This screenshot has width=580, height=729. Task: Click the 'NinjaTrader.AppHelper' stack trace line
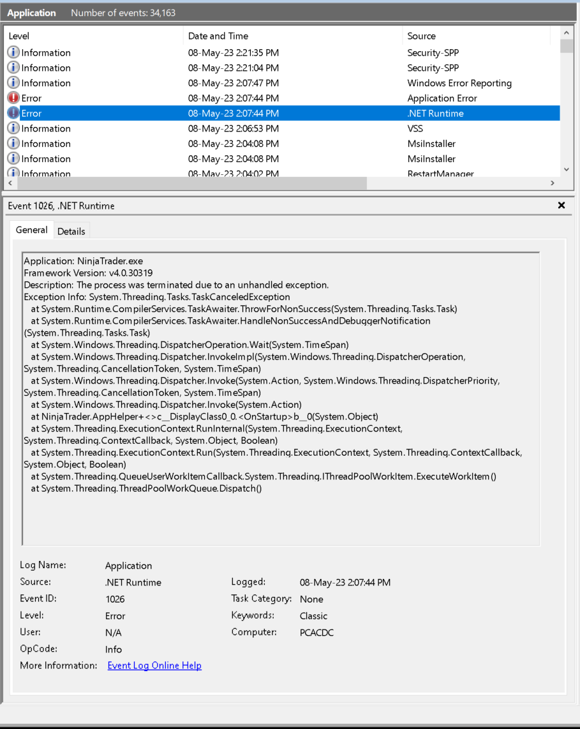tap(204, 417)
